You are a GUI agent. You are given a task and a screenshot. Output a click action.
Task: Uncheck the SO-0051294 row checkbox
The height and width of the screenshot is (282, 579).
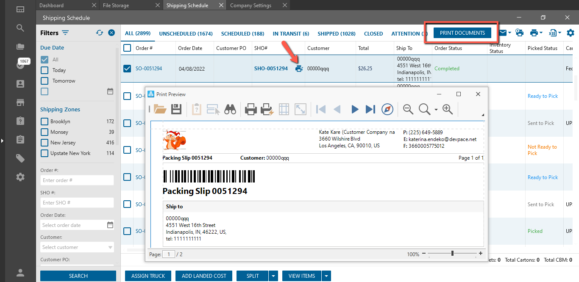127,69
